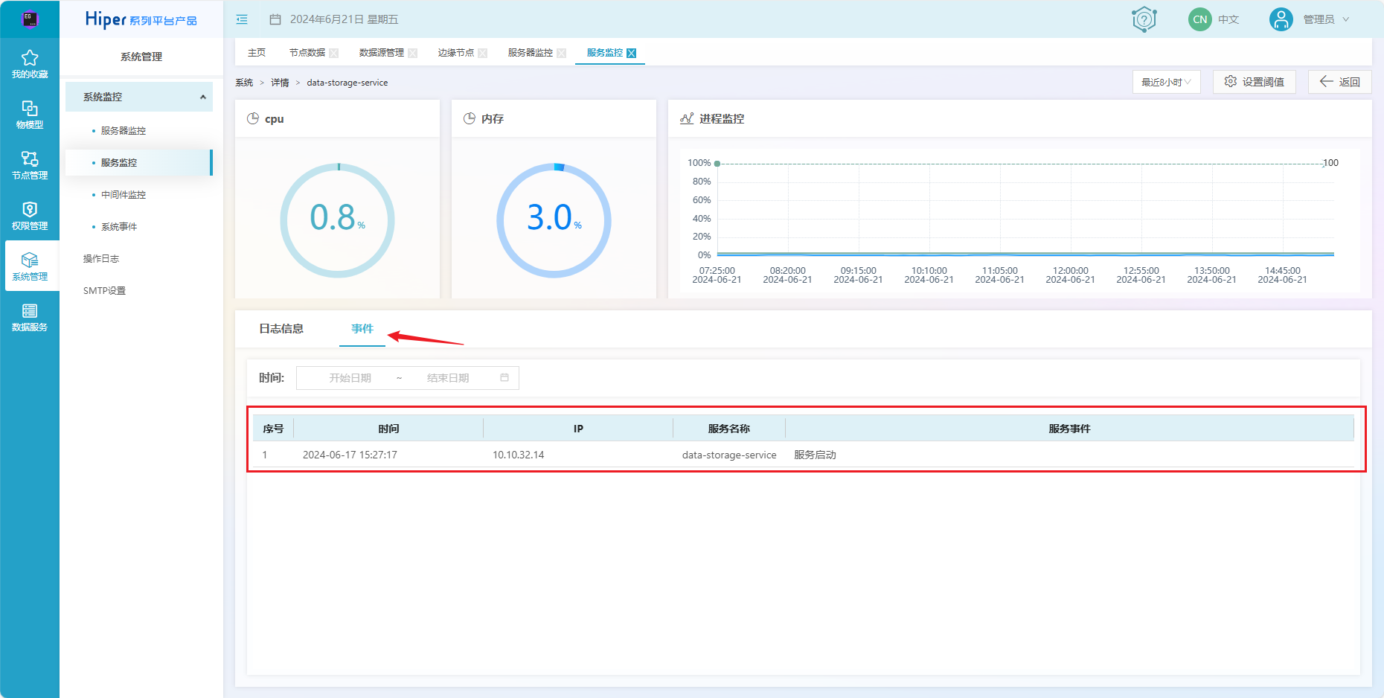Close the 数据源管理 tab
Screen dimensions: 1384x698
pyautogui.click(x=413, y=53)
